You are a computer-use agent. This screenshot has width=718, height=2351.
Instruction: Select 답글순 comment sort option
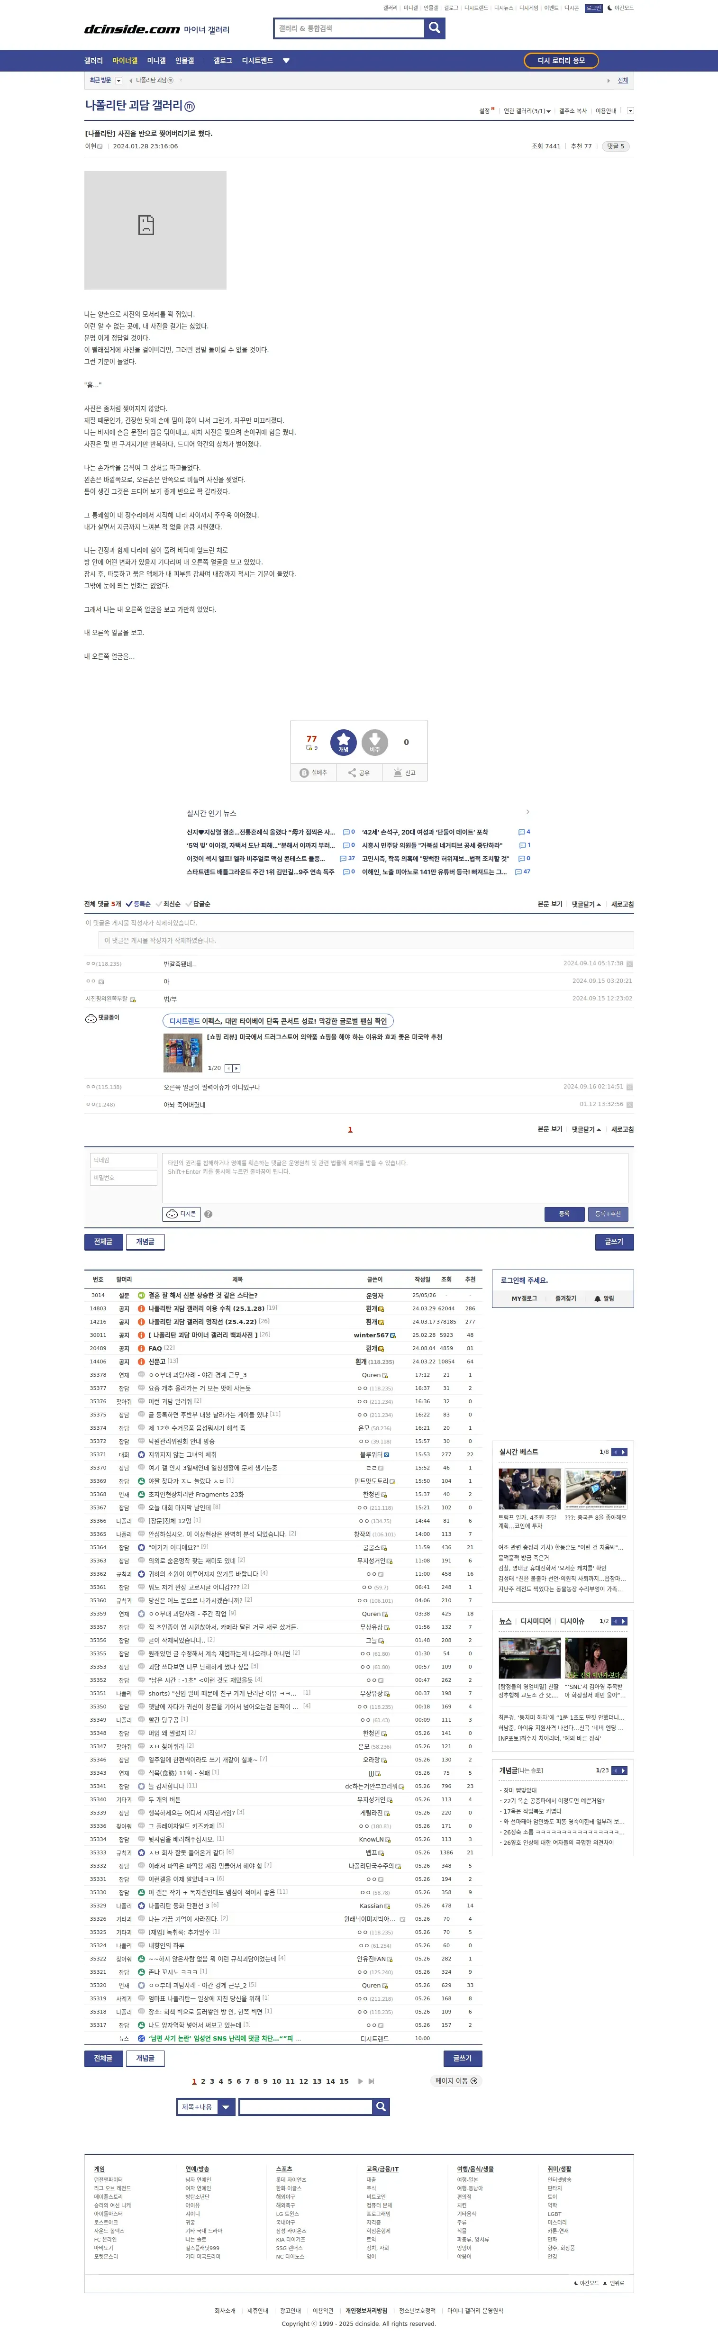click(198, 904)
